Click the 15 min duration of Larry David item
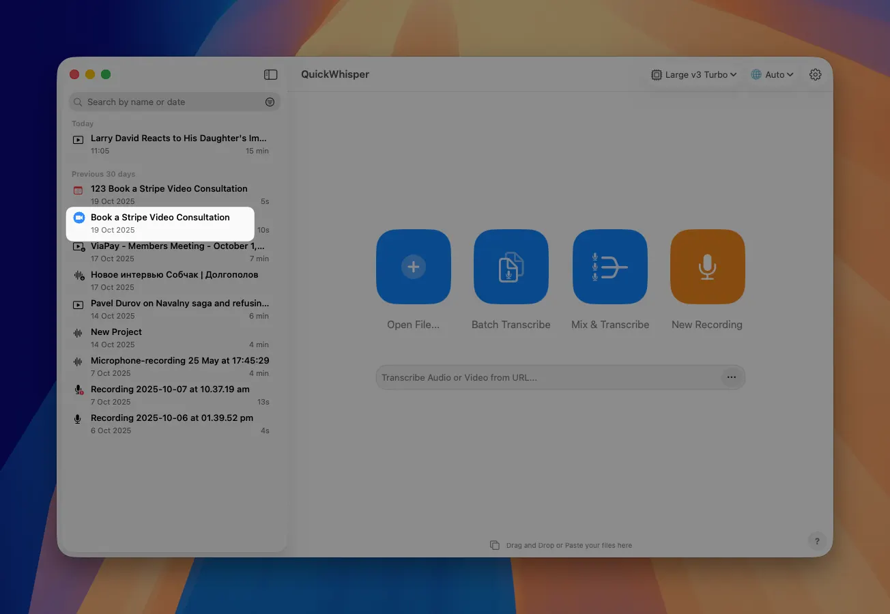 [257, 151]
